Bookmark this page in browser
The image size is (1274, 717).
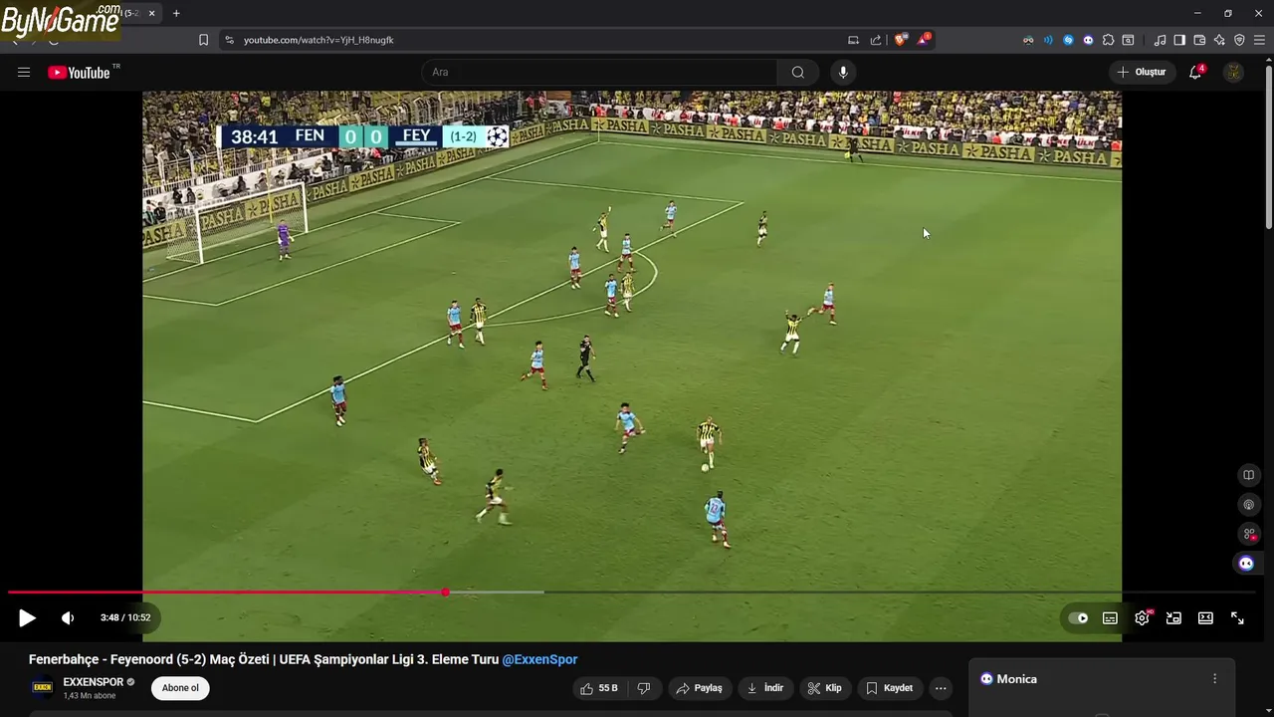pos(203,40)
